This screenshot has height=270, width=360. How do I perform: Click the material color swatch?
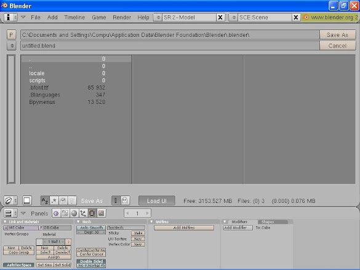click(39, 242)
